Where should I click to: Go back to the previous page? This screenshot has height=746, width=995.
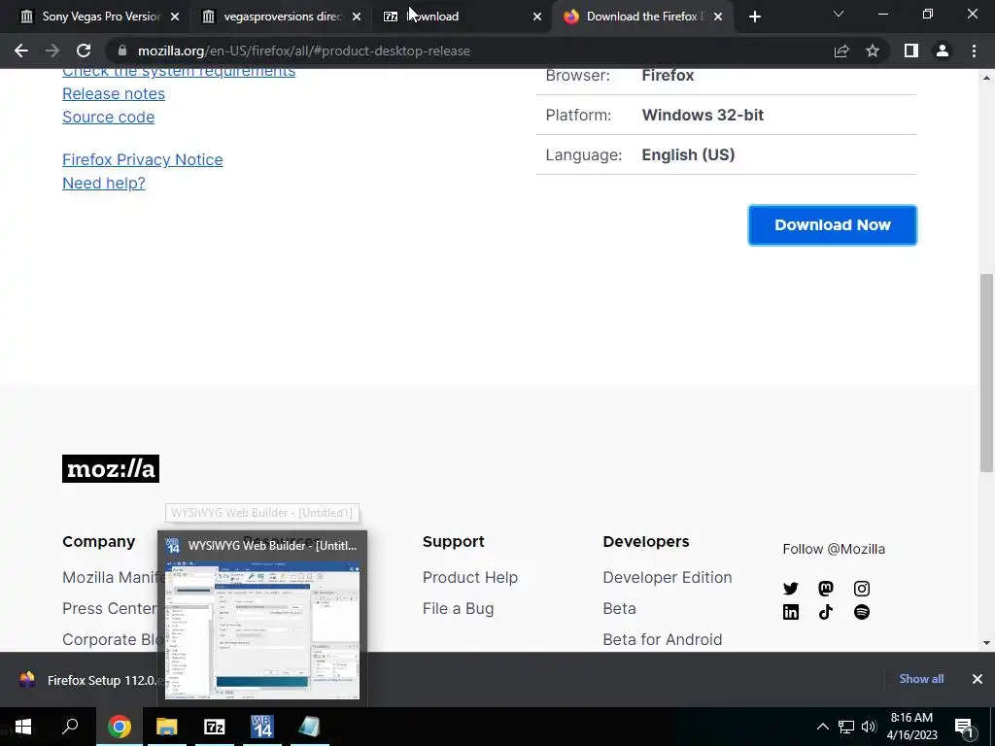(x=21, y=51)
